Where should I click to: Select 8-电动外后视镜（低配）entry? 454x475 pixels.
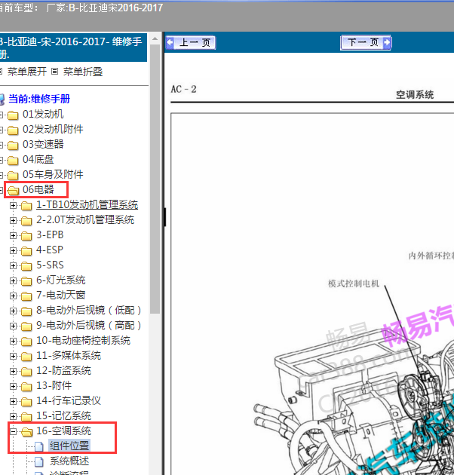pyautogui.click(x=89, y=310)
